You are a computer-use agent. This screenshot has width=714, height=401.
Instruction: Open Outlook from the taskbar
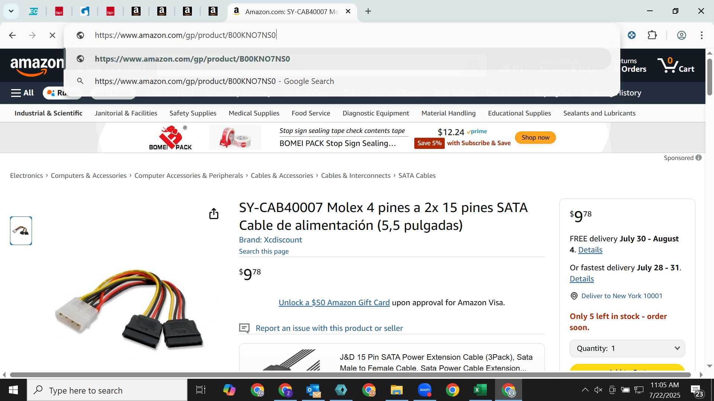click(313, 390)
